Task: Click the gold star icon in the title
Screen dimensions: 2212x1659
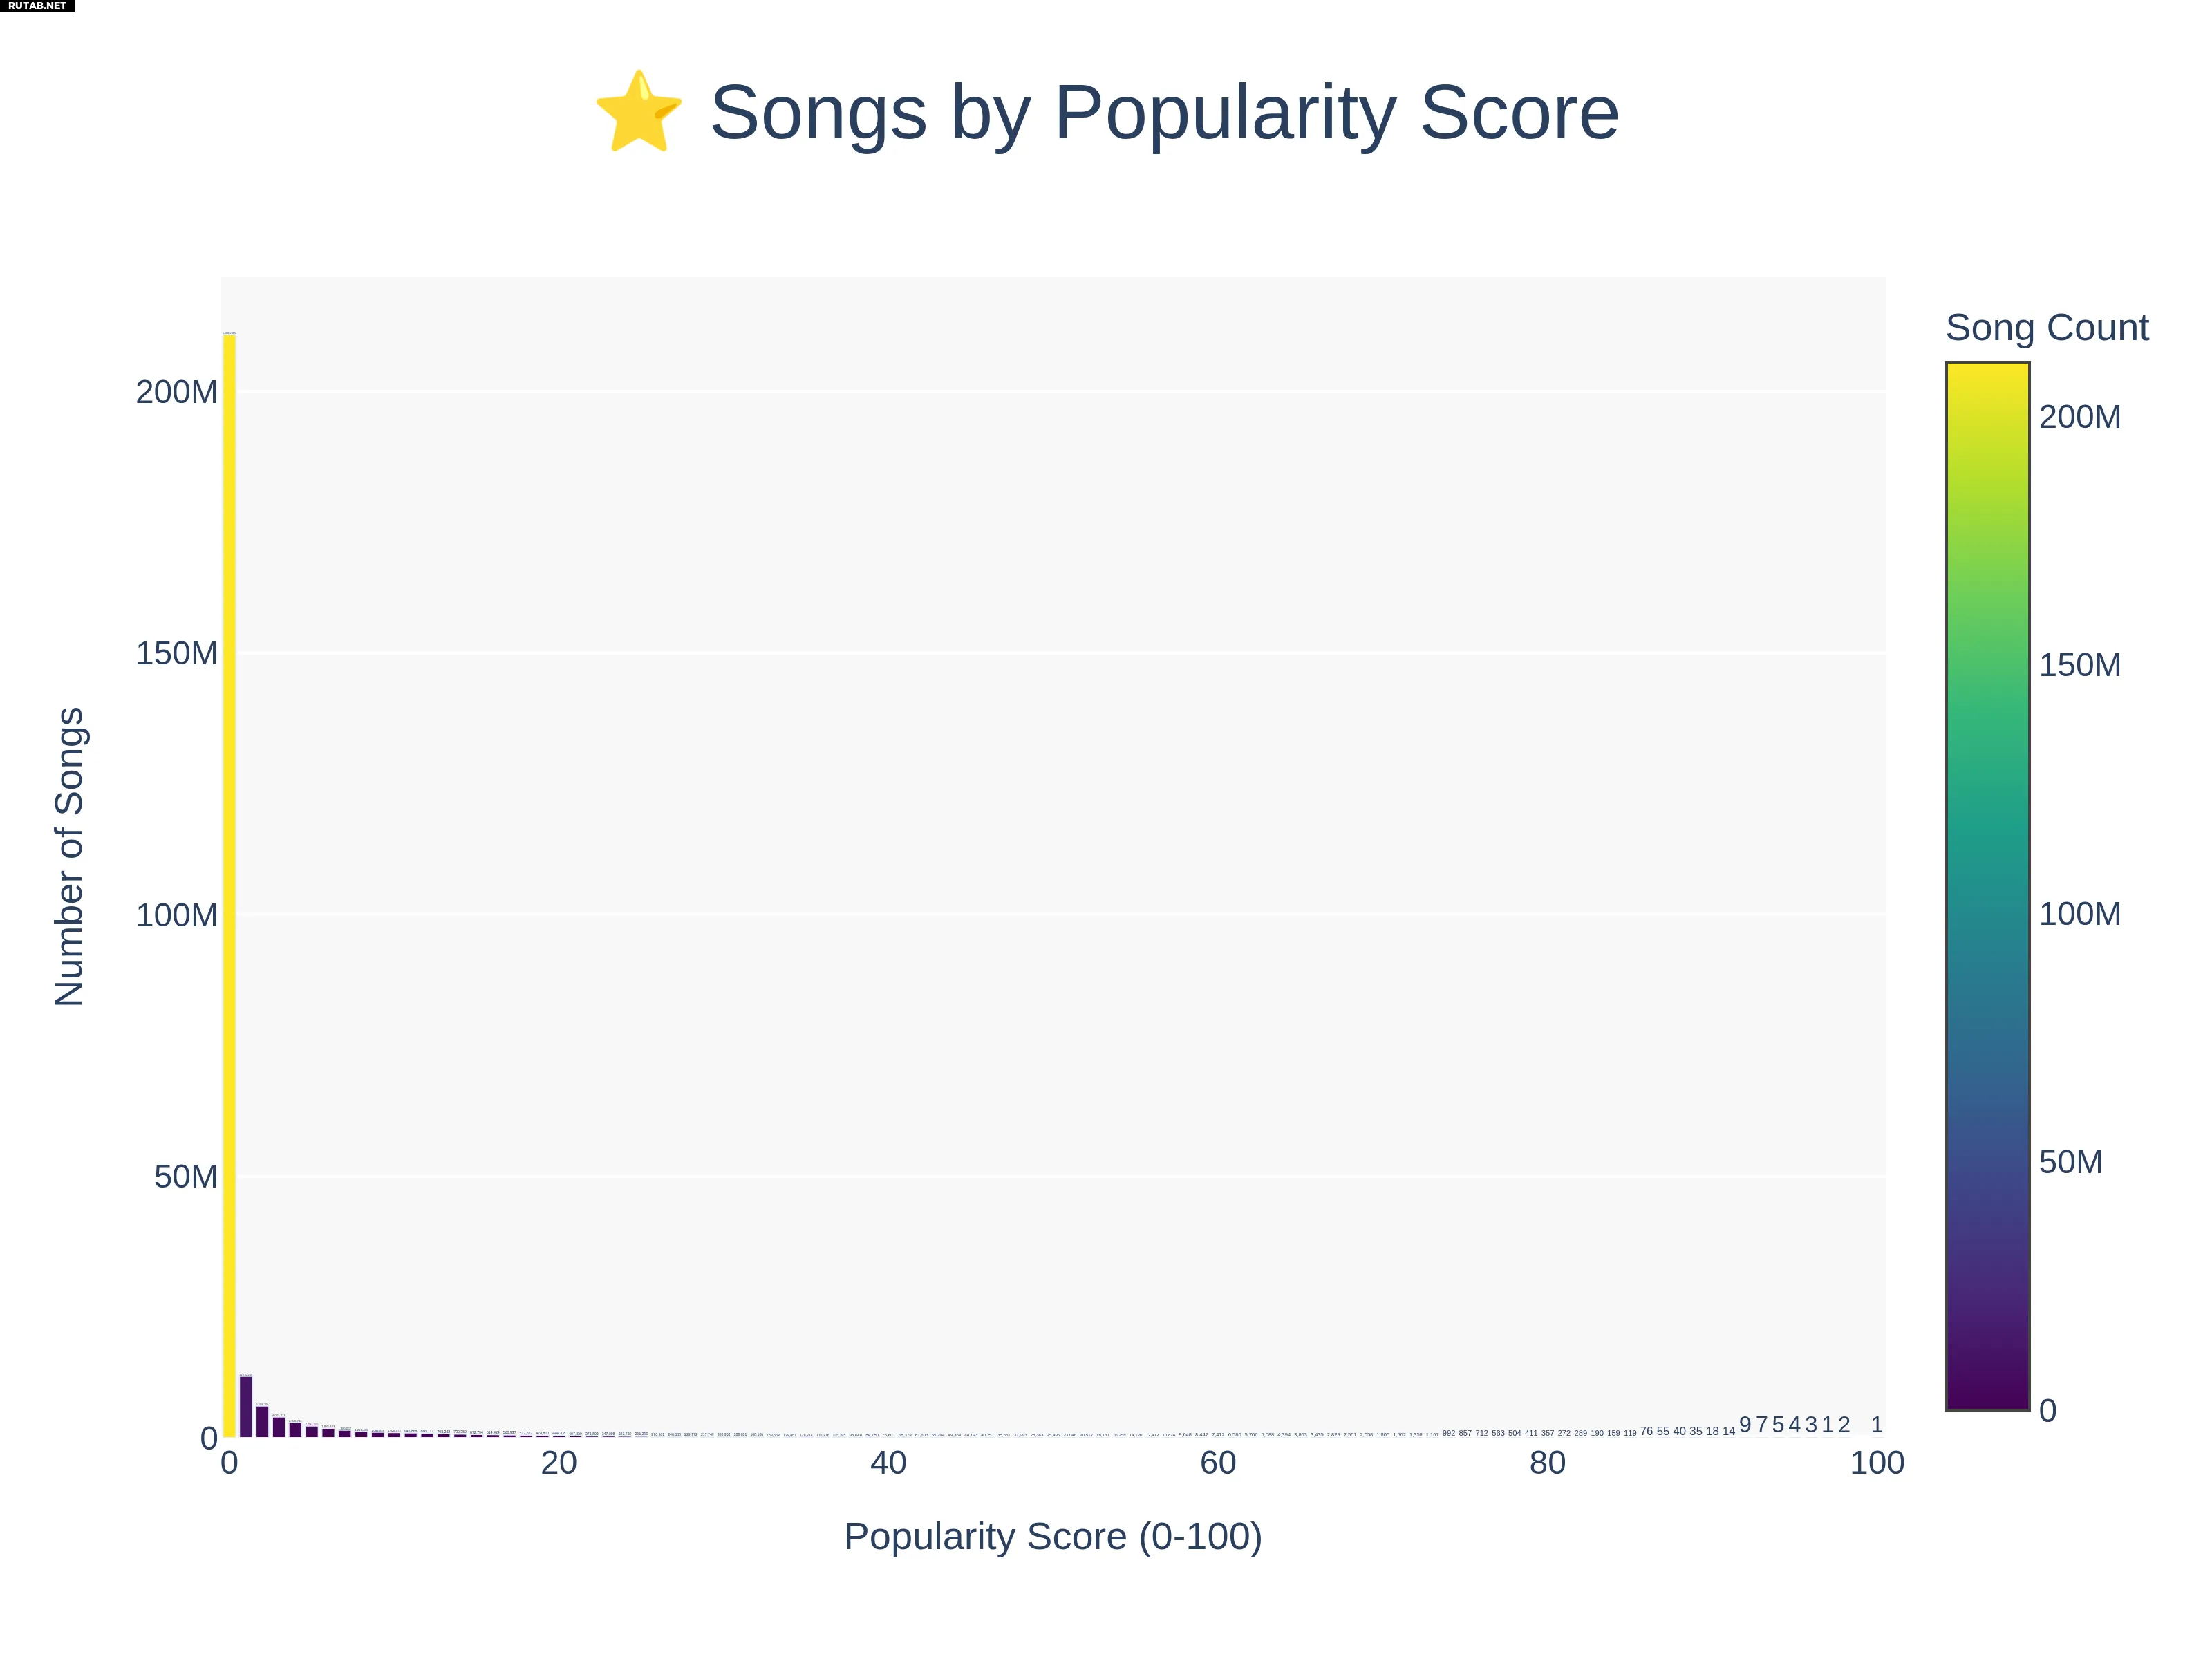Action: [x=638, y=112]
